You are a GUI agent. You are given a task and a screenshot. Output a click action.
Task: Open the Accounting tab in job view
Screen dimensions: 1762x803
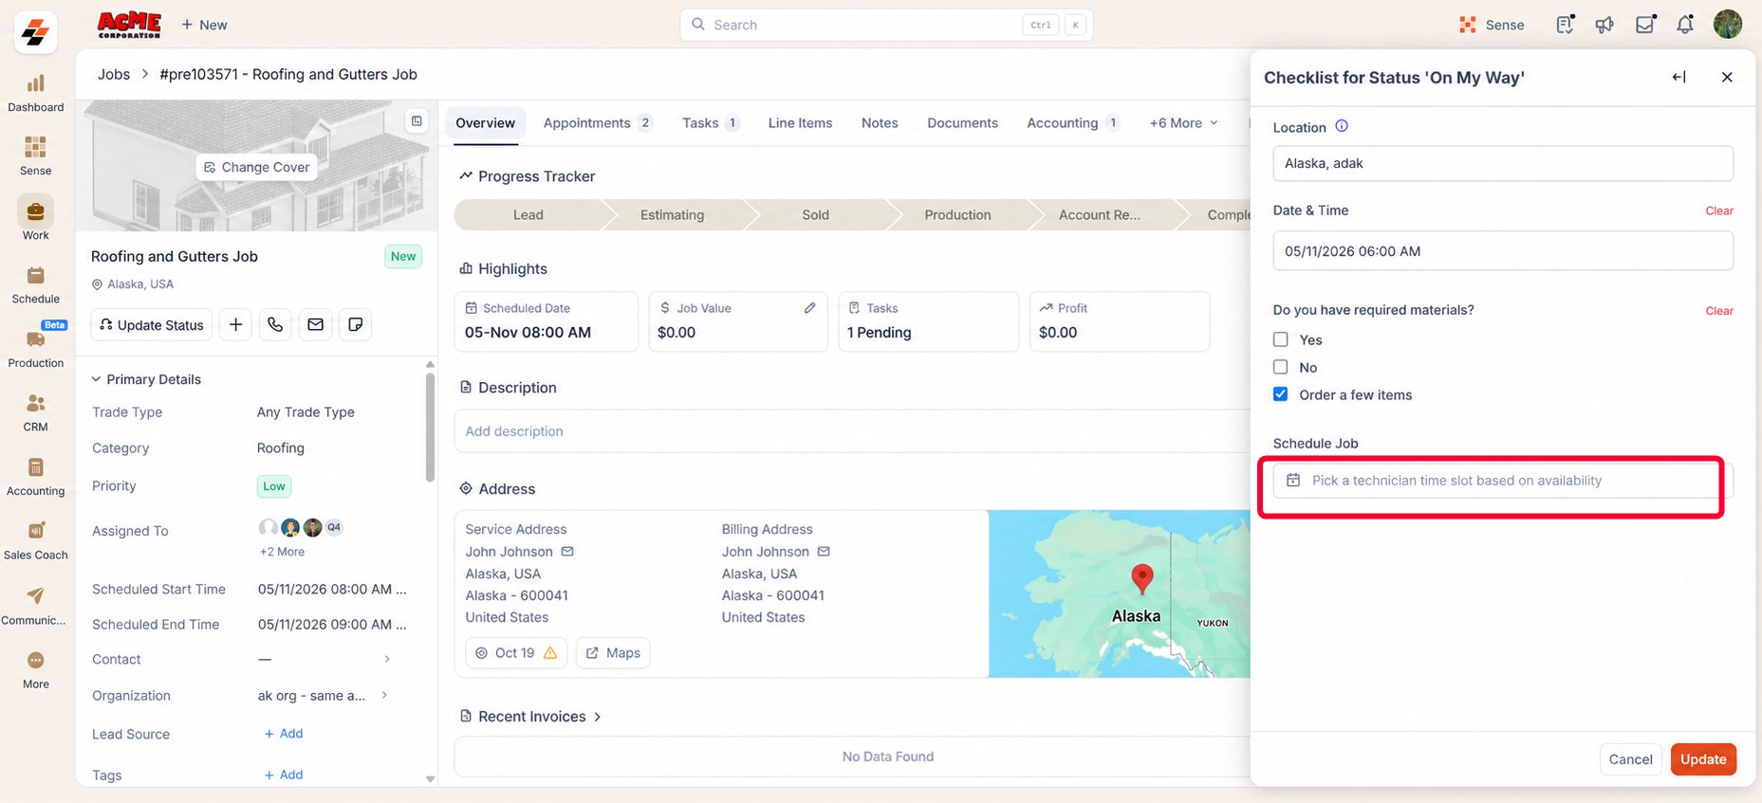coord(1073,123)
